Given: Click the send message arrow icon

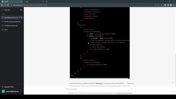Looking at the screenshot, I should click(x=132, y=89).
